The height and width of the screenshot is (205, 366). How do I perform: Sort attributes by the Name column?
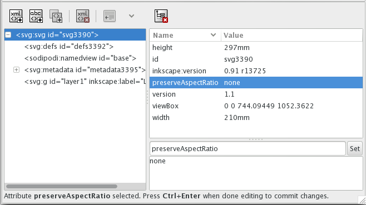185,35
